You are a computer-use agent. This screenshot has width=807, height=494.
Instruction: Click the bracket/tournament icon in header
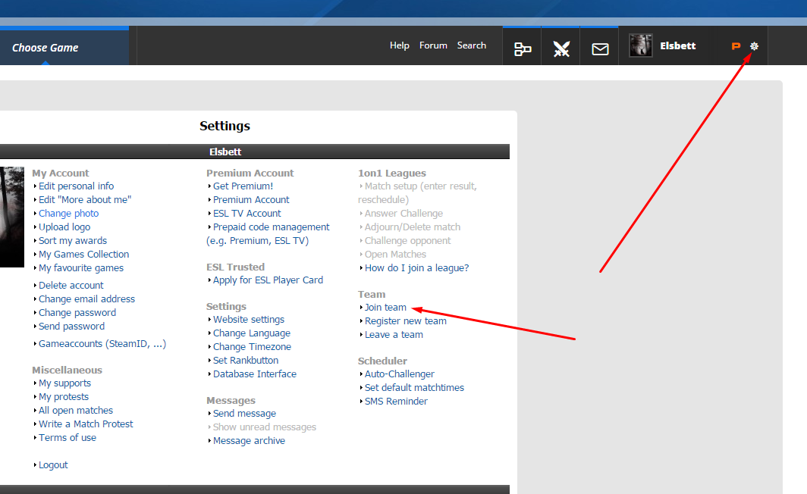523,49
